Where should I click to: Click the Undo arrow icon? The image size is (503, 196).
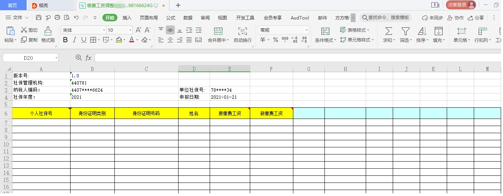tap(76, 18)
